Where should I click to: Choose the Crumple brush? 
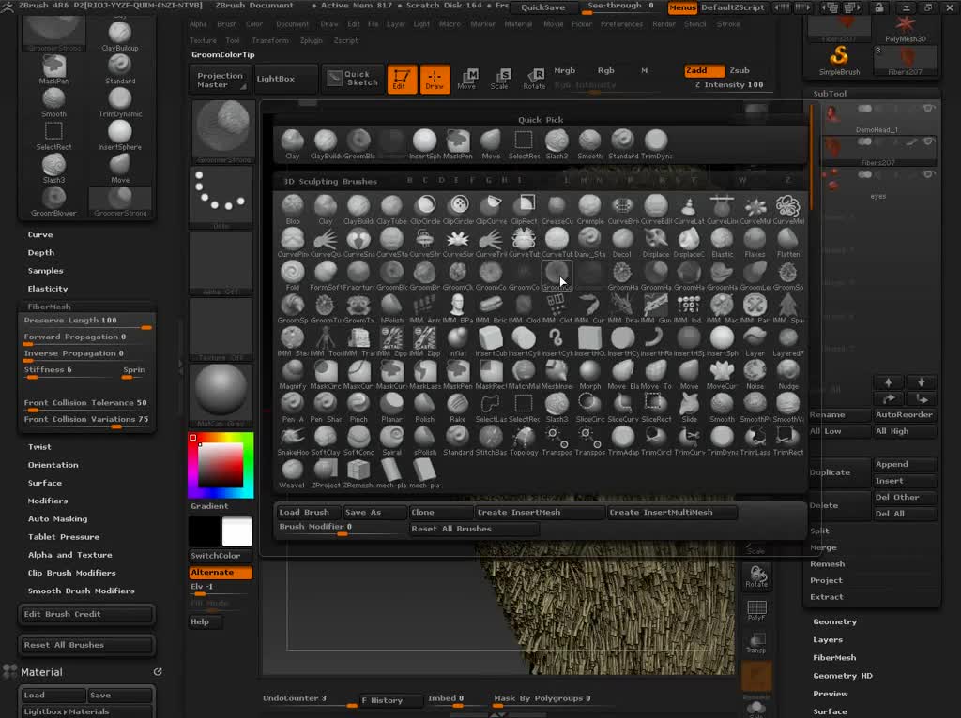tap(589, 209)
